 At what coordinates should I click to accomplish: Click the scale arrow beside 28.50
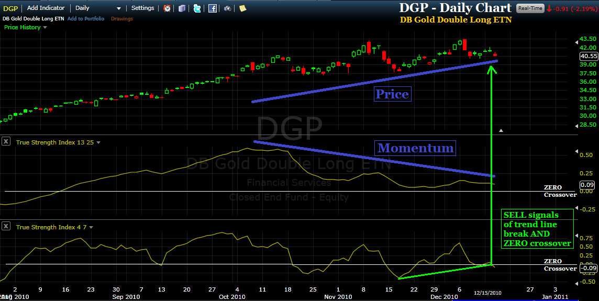[576, 125]
